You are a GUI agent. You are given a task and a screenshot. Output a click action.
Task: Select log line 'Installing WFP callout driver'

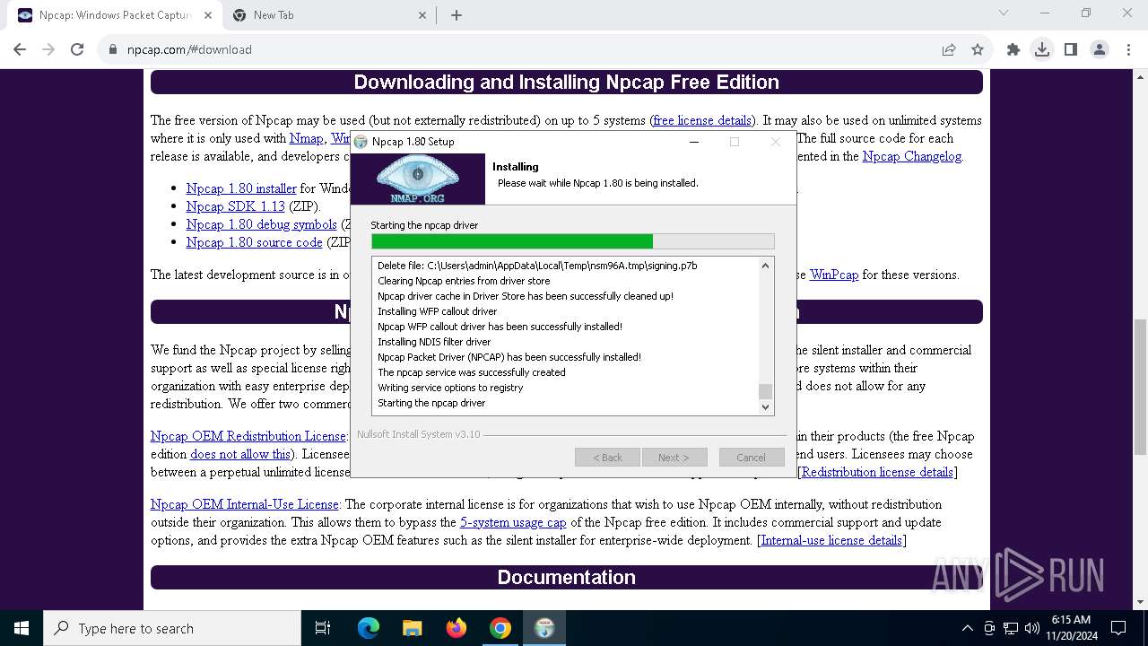click(x=437, y=311)
